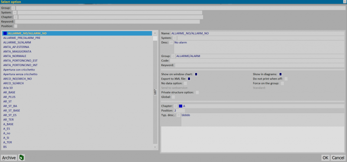Click the OK button

click(325, 158)
